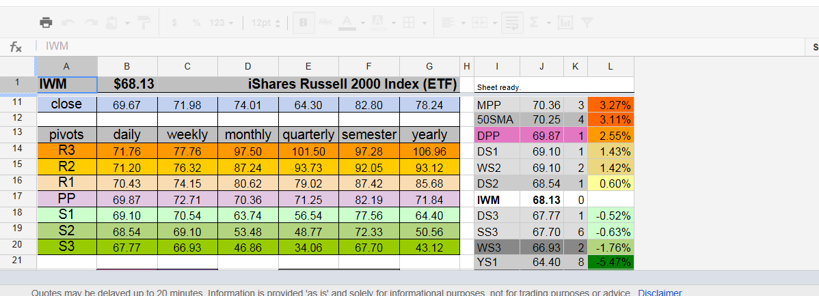
Task: Click the 0.60% yellow cell
Action: point(610,183)
